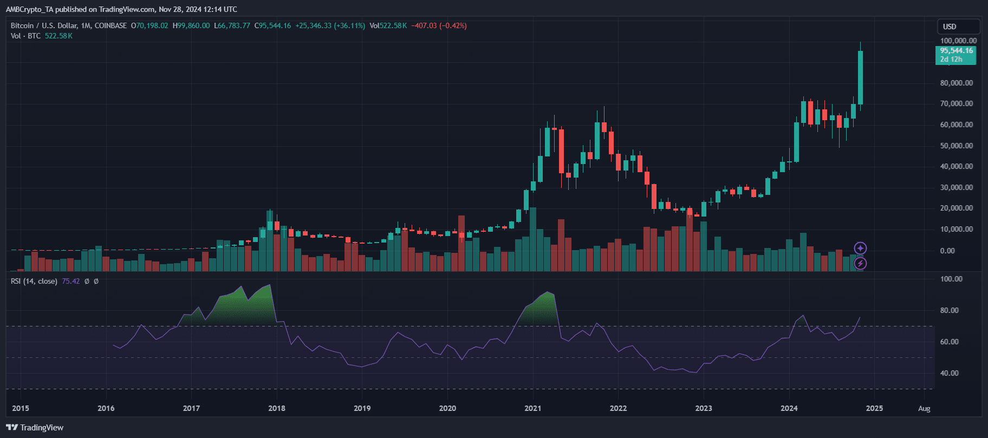Click the Bitcoin / U.S. Dollar symbol title

coord(68,25)
